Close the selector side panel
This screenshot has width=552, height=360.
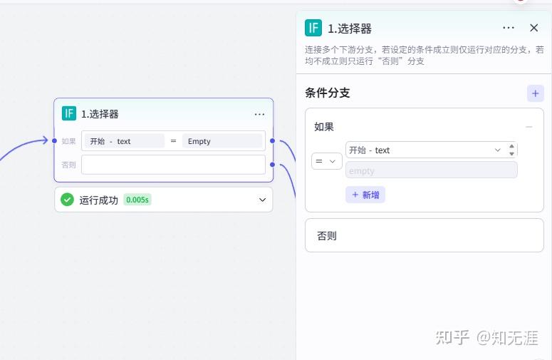[533, 28]
